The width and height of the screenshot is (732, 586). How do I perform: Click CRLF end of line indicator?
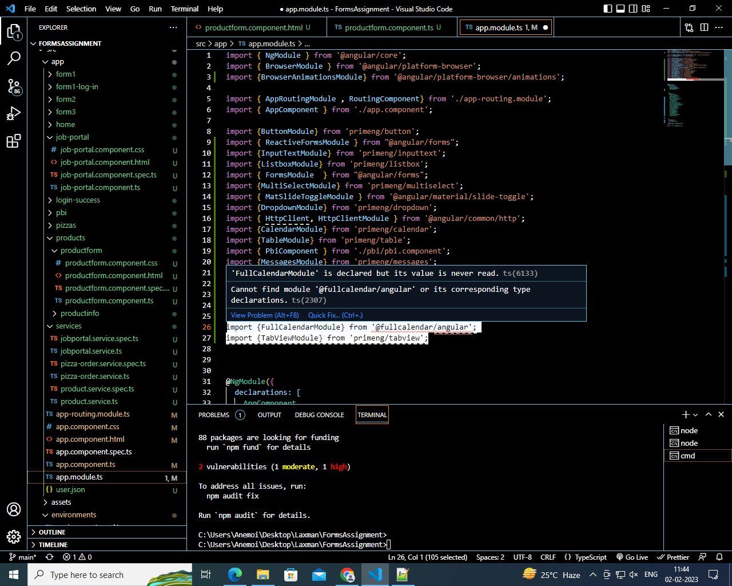tap(548, 557)
